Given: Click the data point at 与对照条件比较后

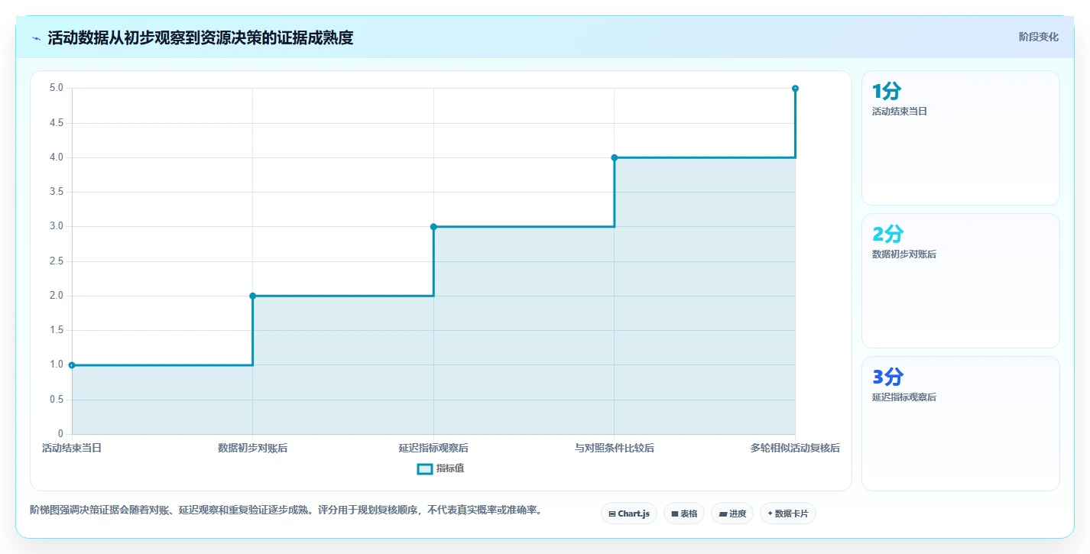Looking at the screenshot, I should [x=615, y=157].
